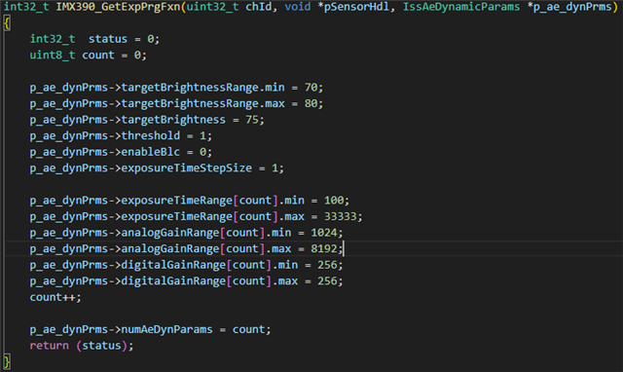623x372 pixels.
Task: Click analogGainRange max value 8192
Action: click(x=324, y=249)
